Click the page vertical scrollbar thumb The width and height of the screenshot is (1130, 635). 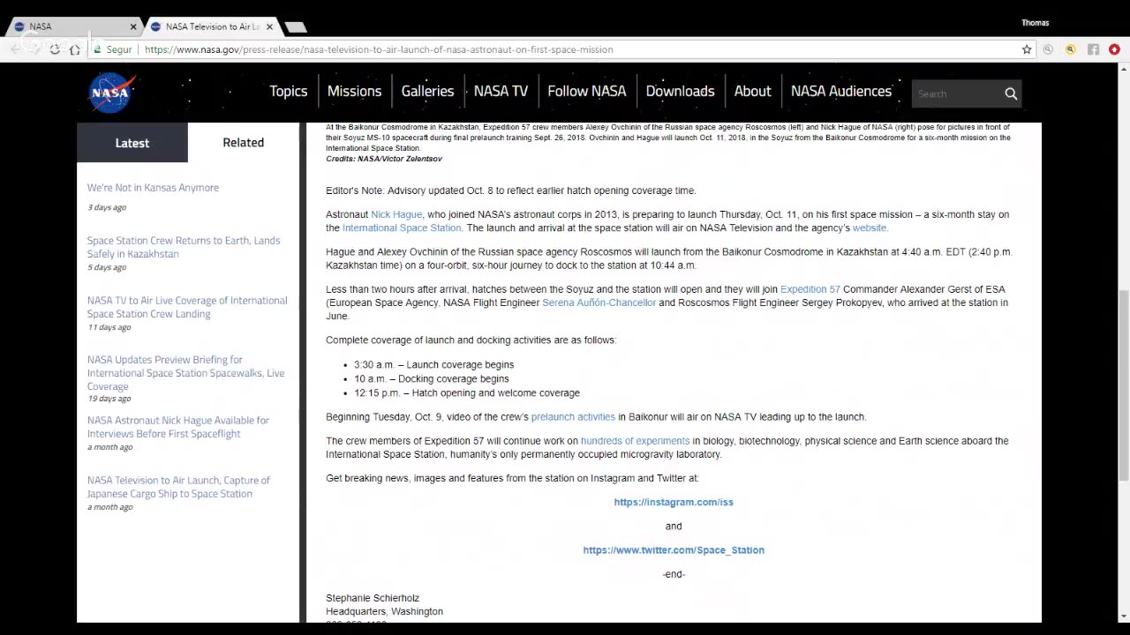point(1123,385)
